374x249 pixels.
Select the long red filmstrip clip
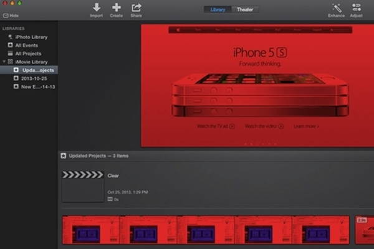(x=206, y=230)
